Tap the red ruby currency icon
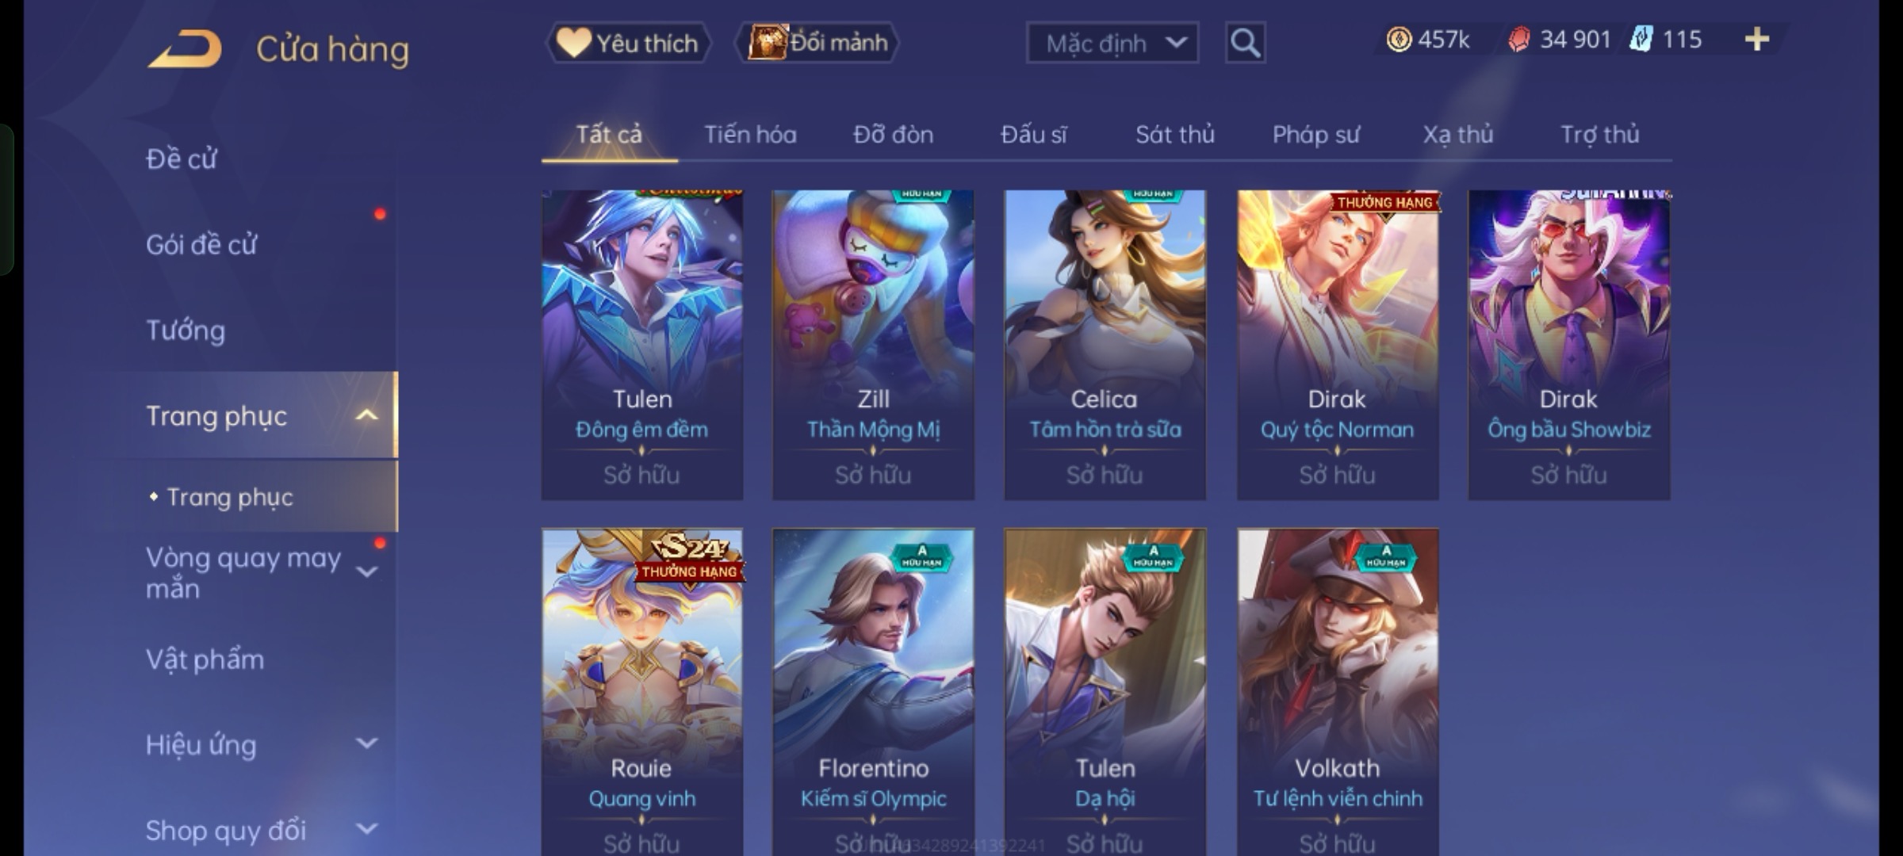 pos(1518,40)
